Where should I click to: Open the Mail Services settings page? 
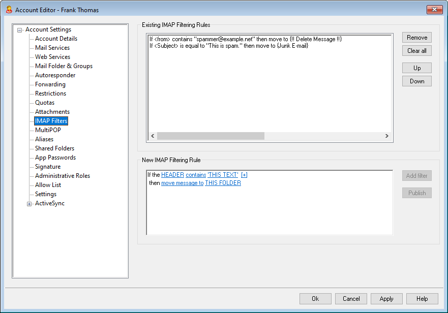pyautogui.click(x=52, y=48)
